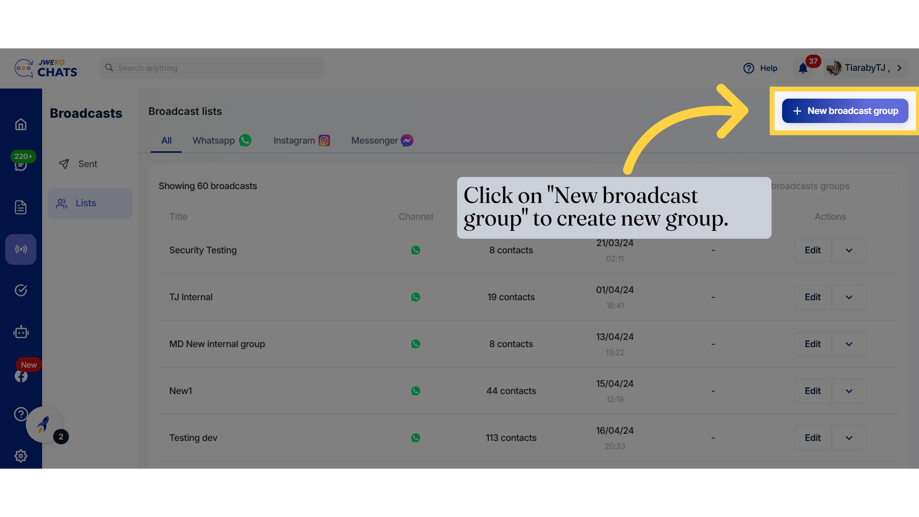
Task: Open the Chatbot section via robot icon
Action: pyautogui.click(x=21, y=332)
